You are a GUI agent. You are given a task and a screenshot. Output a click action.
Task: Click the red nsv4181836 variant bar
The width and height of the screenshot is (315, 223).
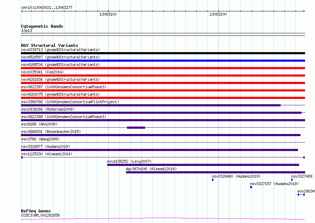[163, 83]
